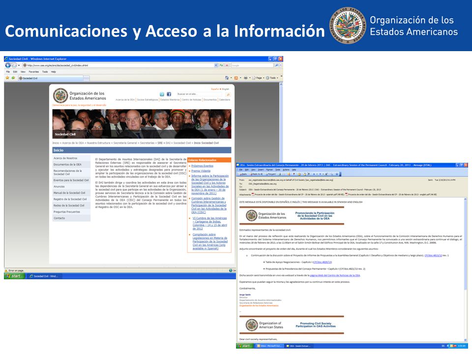Screen dimensions: 472x354
Task: Click the red Stop button in IE
Action: [x=227, y=65]
